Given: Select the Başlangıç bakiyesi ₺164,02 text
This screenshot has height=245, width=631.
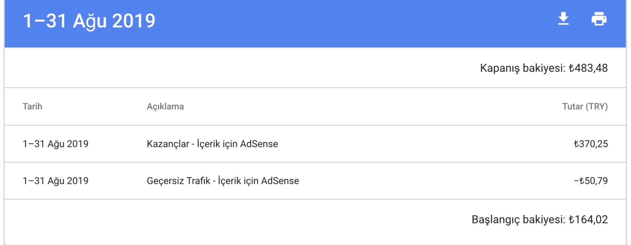Looking at the screenshot, I should tap(540, 220).
